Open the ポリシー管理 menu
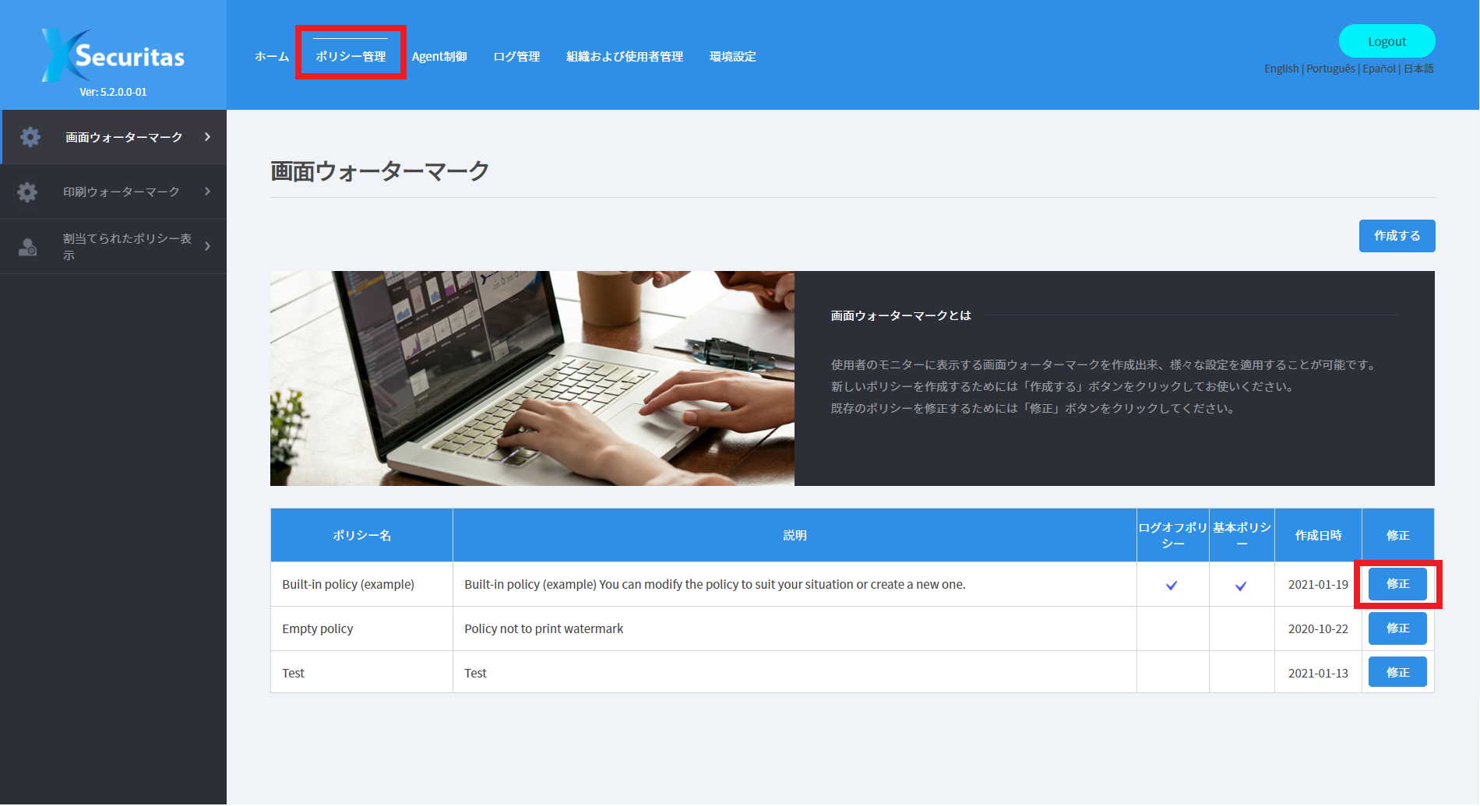The height and width of the screenshot is (806, 1480). (350, 55)
